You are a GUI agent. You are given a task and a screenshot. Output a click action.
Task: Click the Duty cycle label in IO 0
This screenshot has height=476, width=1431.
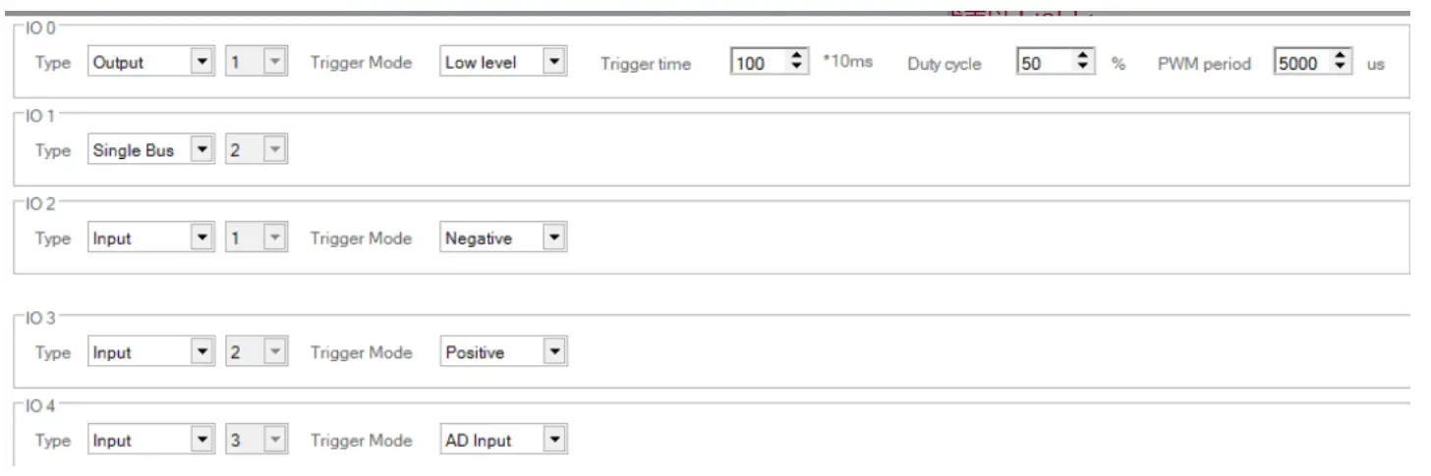944,64
